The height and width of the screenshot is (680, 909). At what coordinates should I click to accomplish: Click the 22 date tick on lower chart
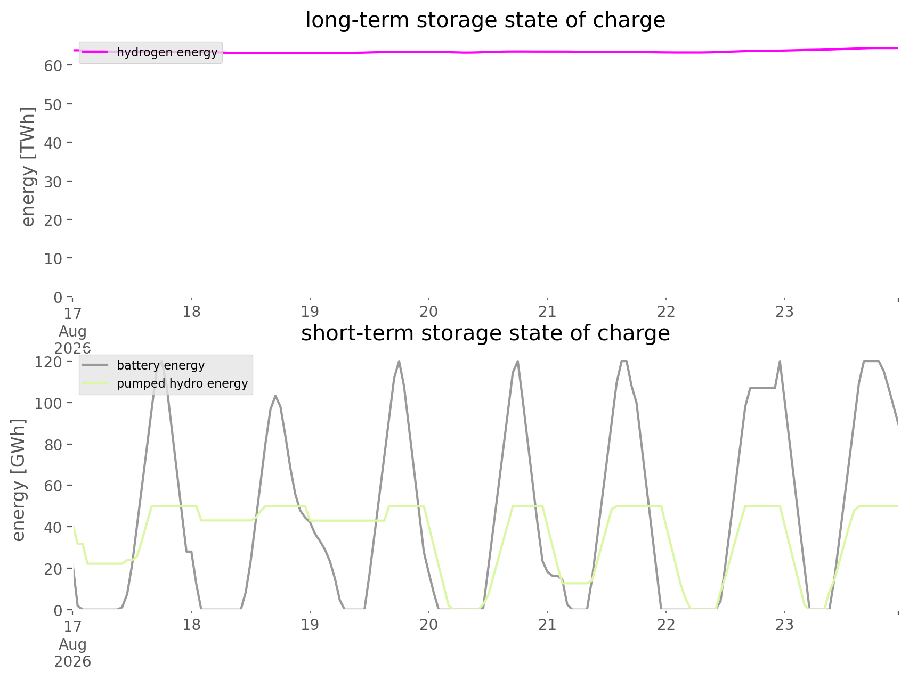666,625
